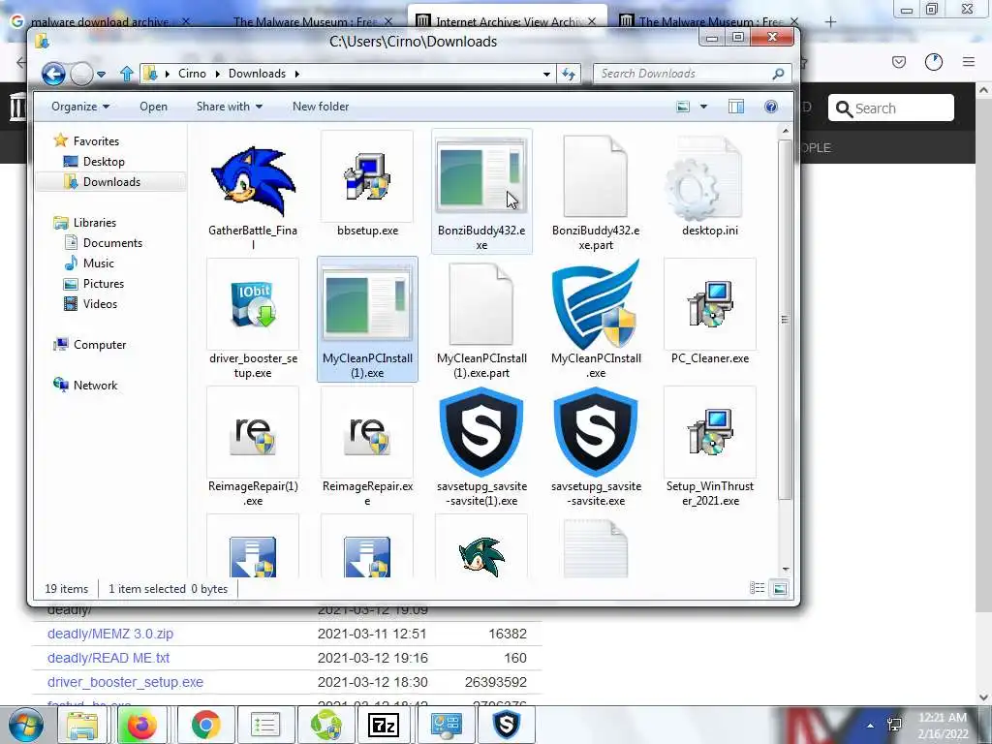Click Favorites header in navigation pane
The image size is (992, 744).
(96, 141)
